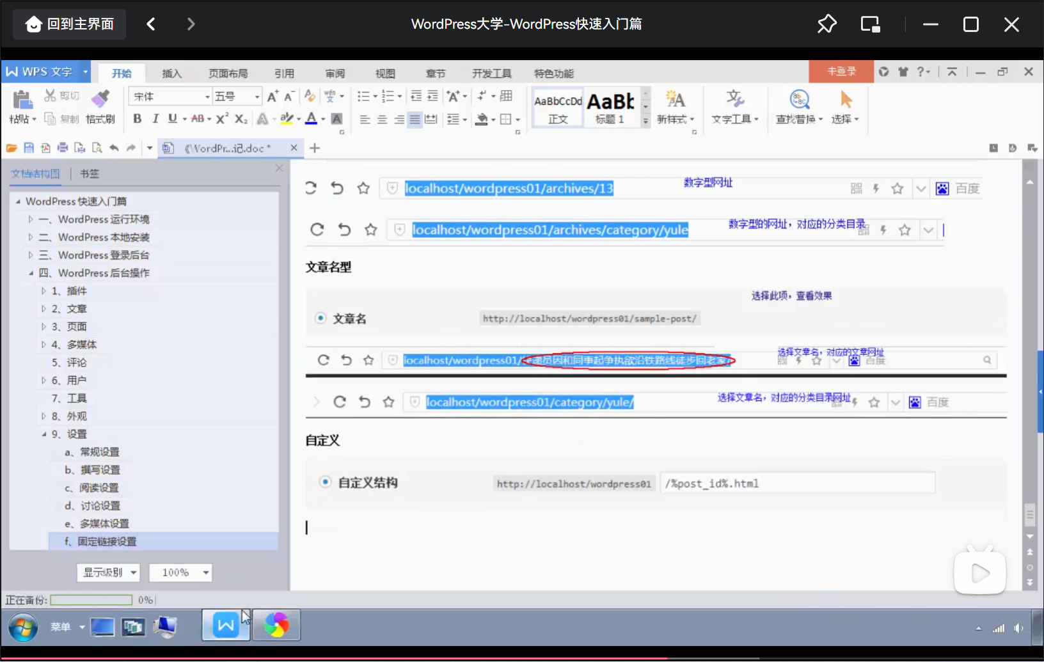Click the text highlight color swatch
Image resolution: width=1044 pixels, height=662 pixels.
pyautogui.click(x=287, y=119)
